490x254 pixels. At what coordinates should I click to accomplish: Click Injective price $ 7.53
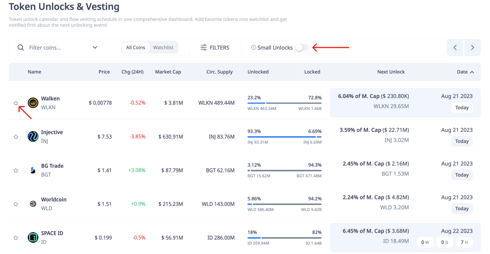tap(105, 137)
